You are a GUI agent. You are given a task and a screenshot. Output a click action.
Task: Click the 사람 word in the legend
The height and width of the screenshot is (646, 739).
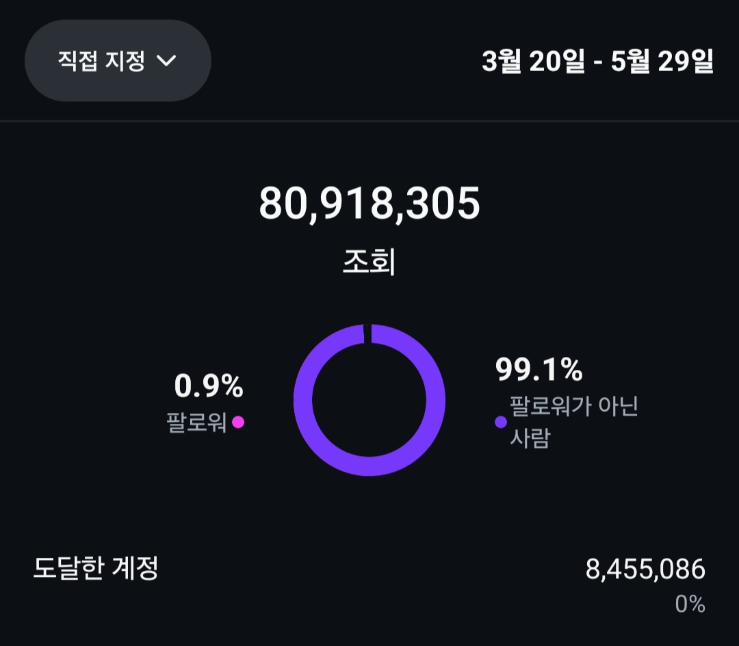[530, 438]
